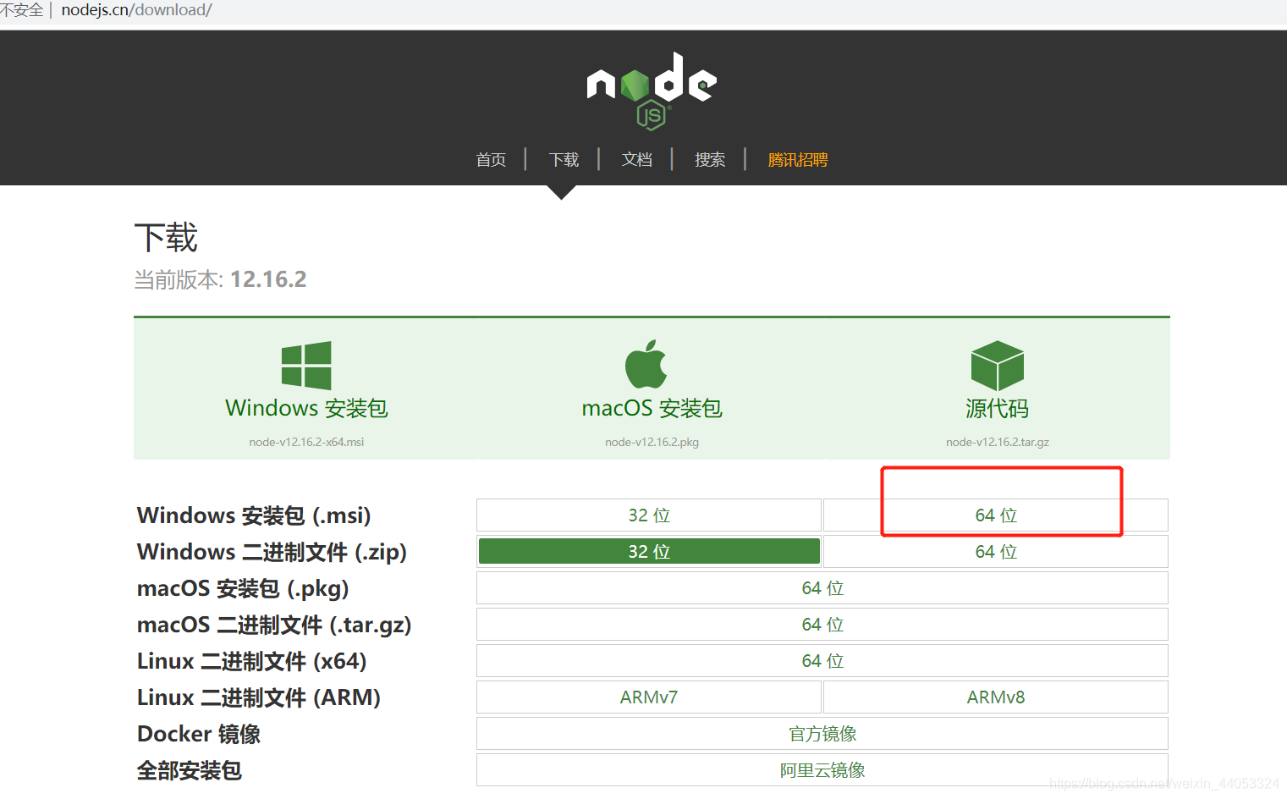
Task: Click the Windows 安装包 heading link
Action: [x=306, y=408]
